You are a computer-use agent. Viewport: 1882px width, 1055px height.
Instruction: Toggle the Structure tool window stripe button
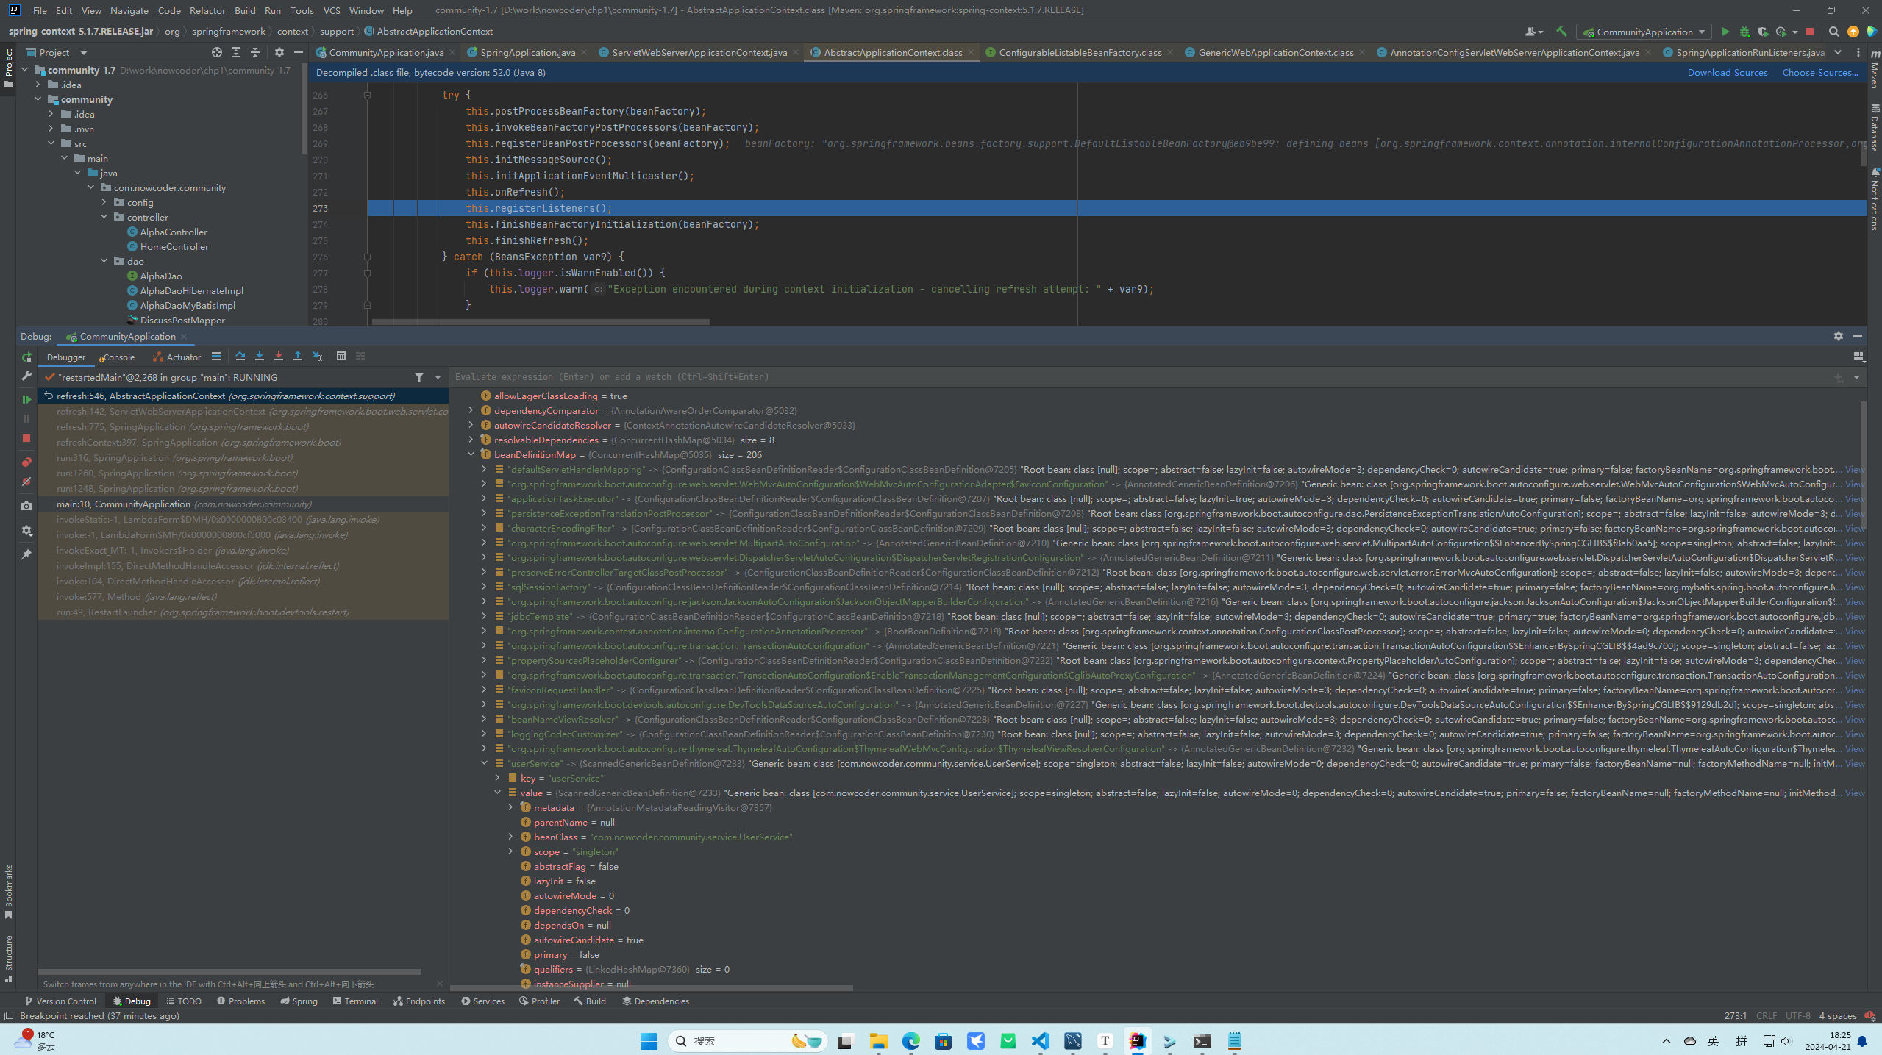(9, 959)
